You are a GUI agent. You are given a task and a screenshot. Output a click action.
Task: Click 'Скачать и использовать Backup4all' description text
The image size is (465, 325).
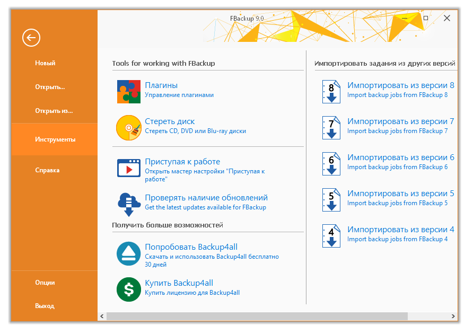(x=212, y=260)
